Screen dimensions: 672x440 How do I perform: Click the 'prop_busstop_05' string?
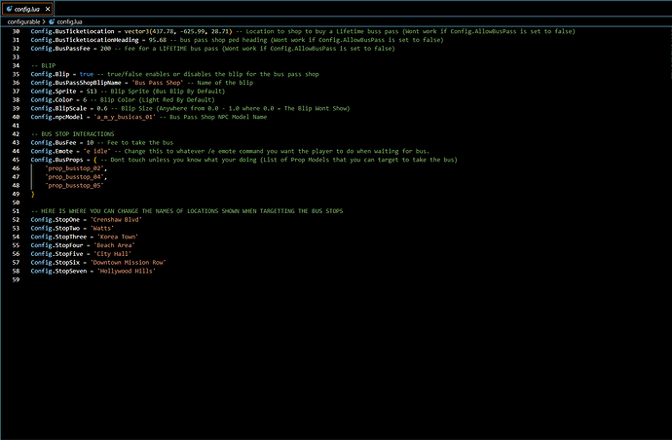pyautogui.click(x=75, y=186)
